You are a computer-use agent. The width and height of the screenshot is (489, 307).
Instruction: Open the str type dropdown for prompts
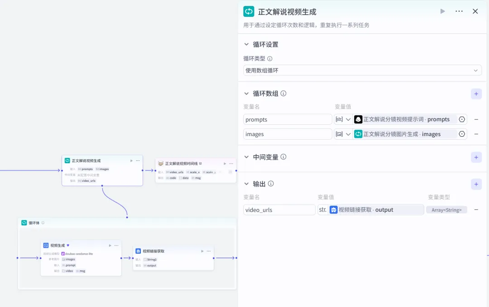[343, 119]
